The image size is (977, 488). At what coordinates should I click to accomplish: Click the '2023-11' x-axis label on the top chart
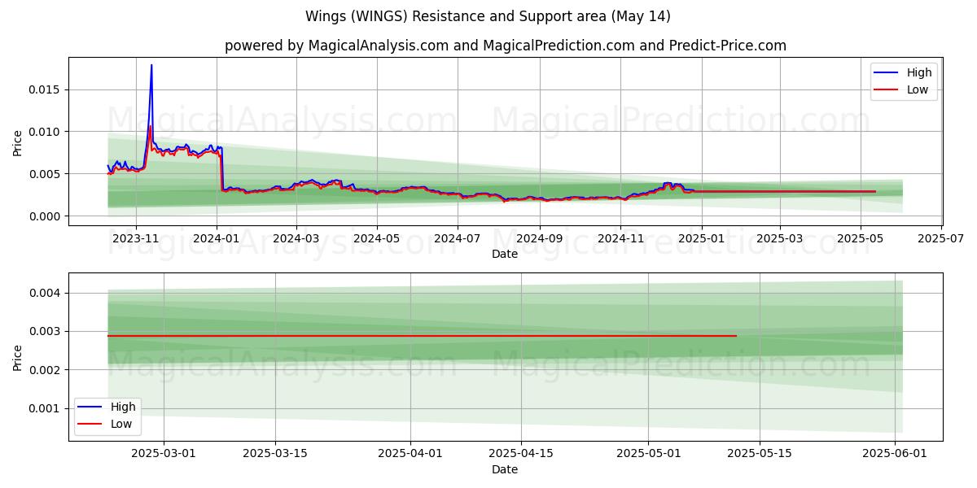coord(135,238)
